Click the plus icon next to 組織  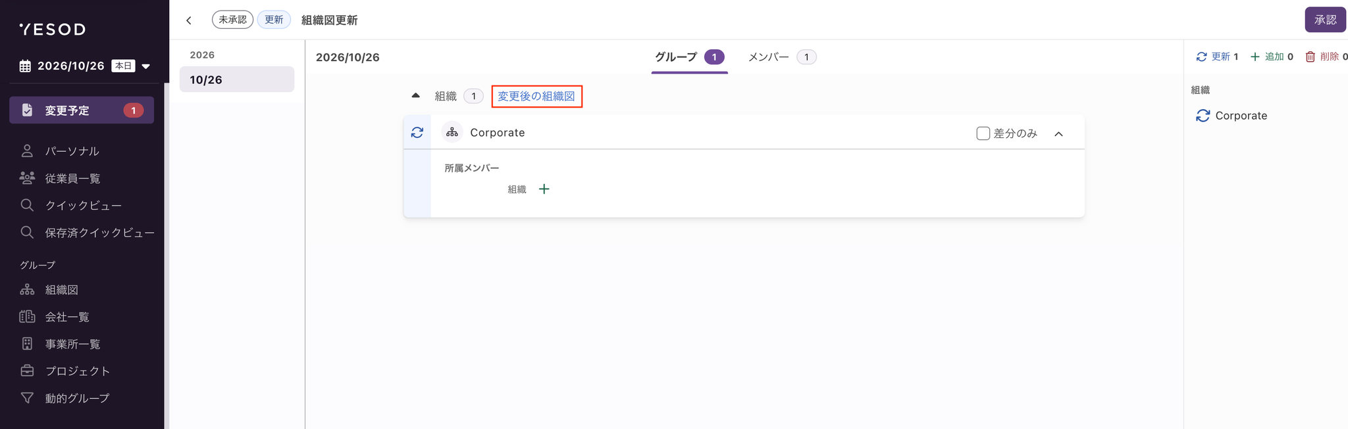pyautogui.click(x=544, y=189)
